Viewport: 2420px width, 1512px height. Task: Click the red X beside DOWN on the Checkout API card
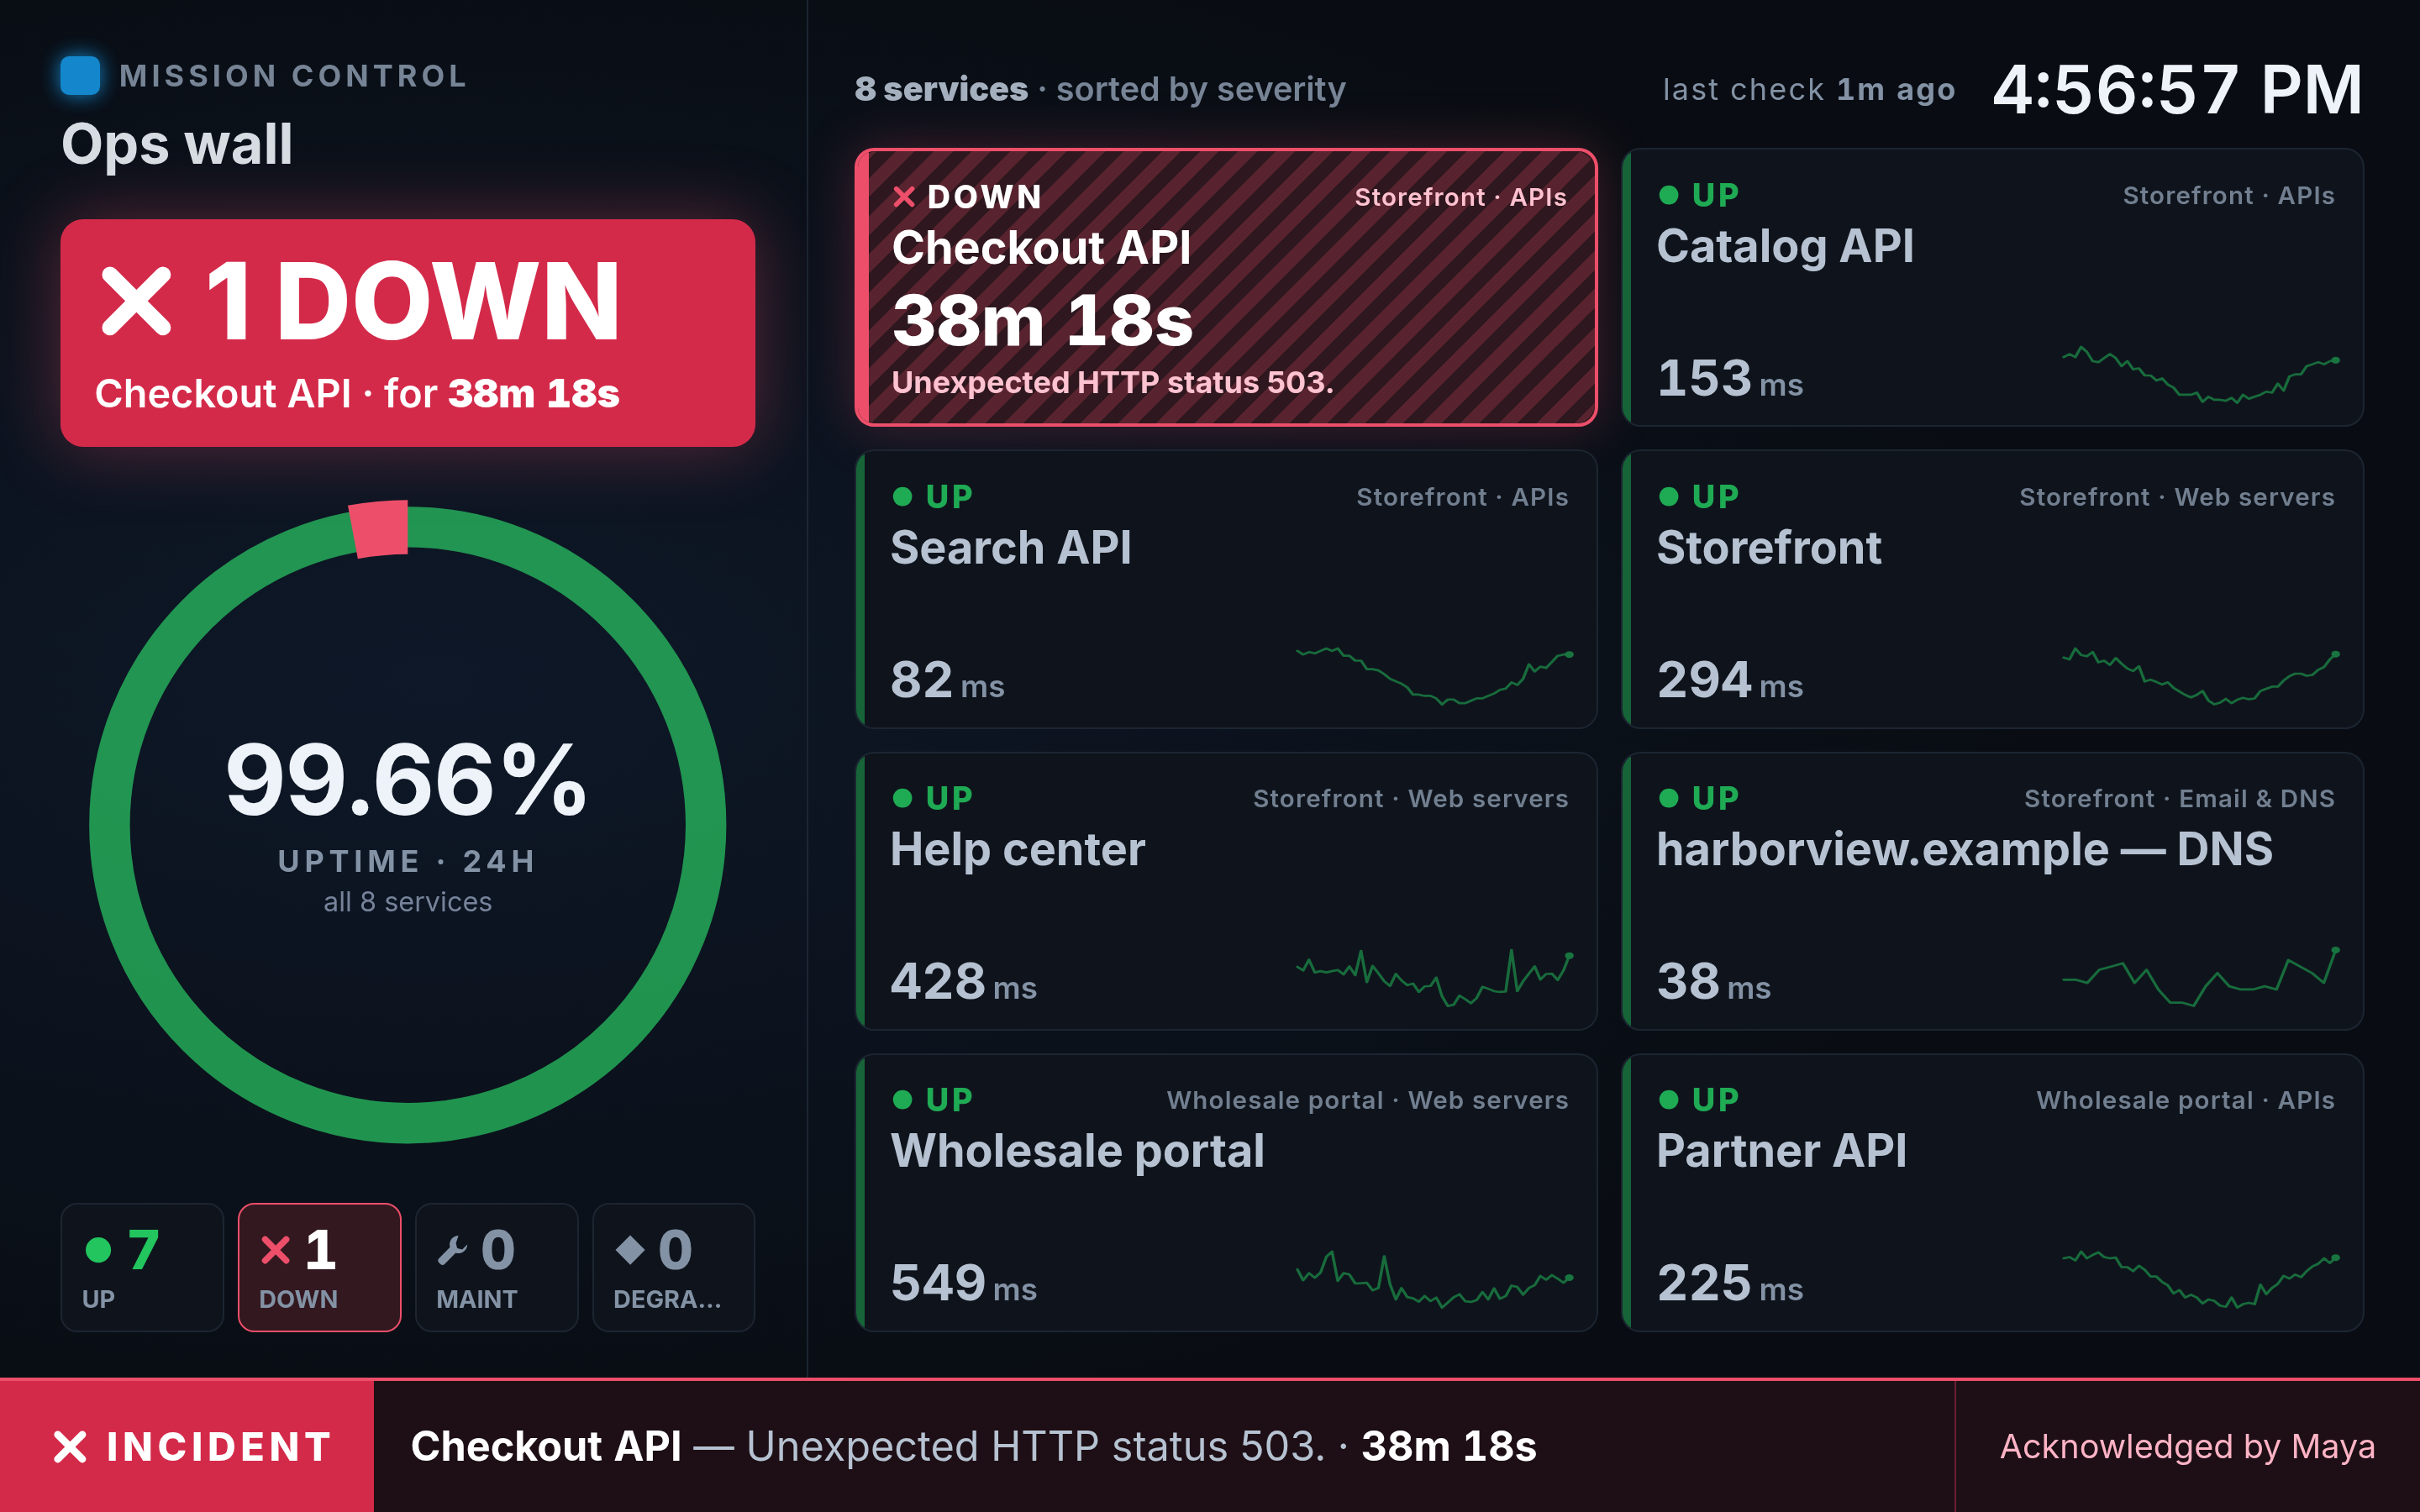click(x=904, y=197)
